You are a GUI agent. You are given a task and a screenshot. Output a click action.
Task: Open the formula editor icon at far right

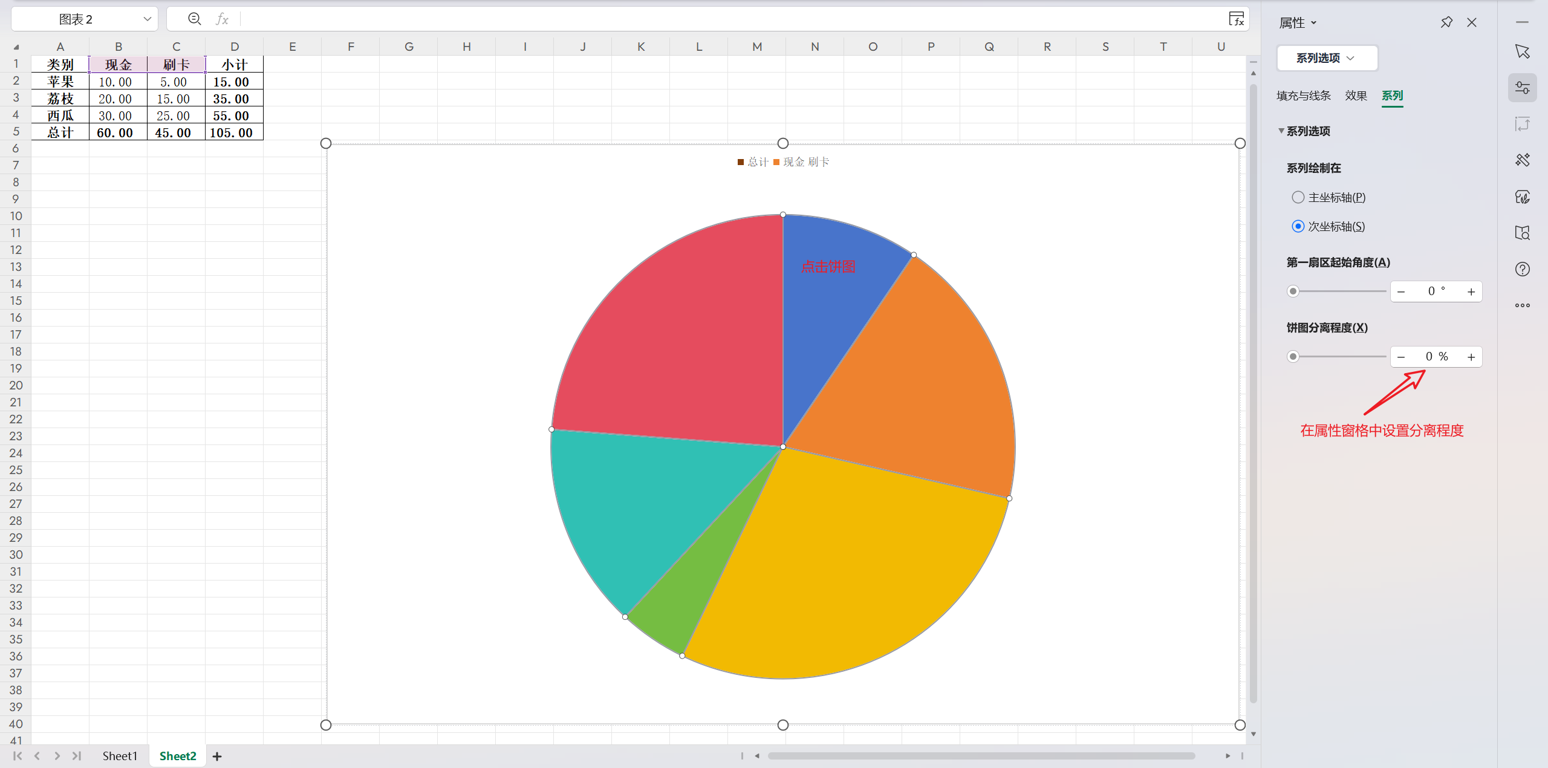coord(1236,19)
